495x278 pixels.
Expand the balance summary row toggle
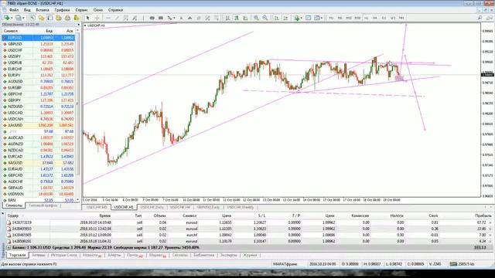pos(9,247)
